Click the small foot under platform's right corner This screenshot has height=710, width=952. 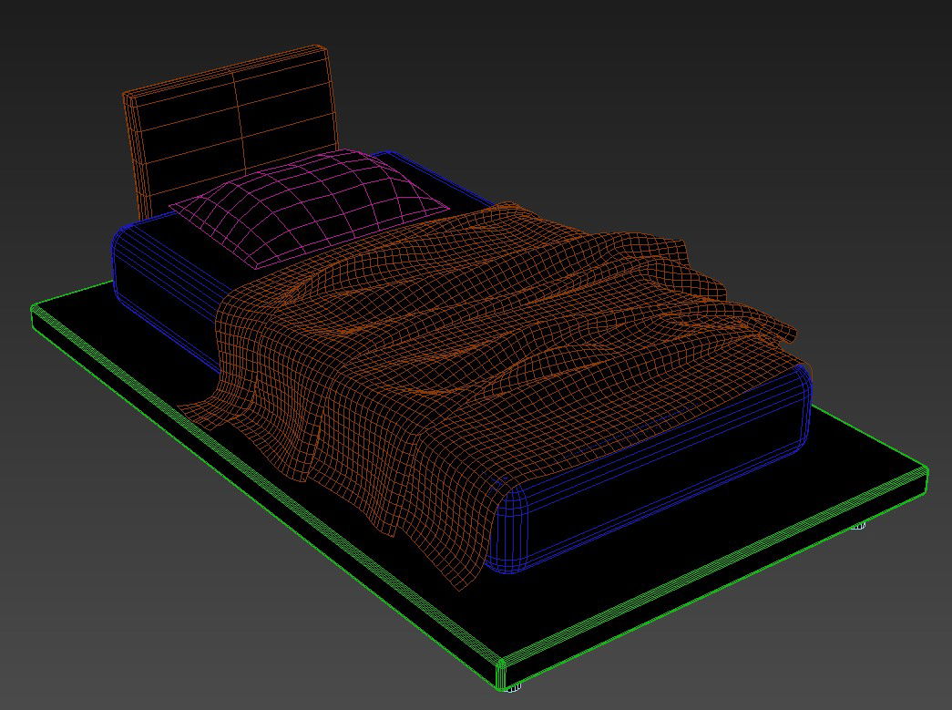click(858, 527)
